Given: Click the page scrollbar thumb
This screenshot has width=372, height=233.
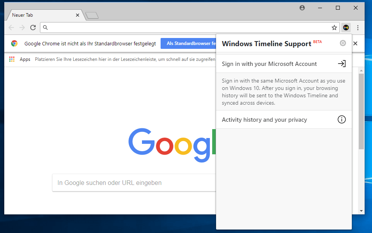Looking at the screenshot, I should click(361, 111).
